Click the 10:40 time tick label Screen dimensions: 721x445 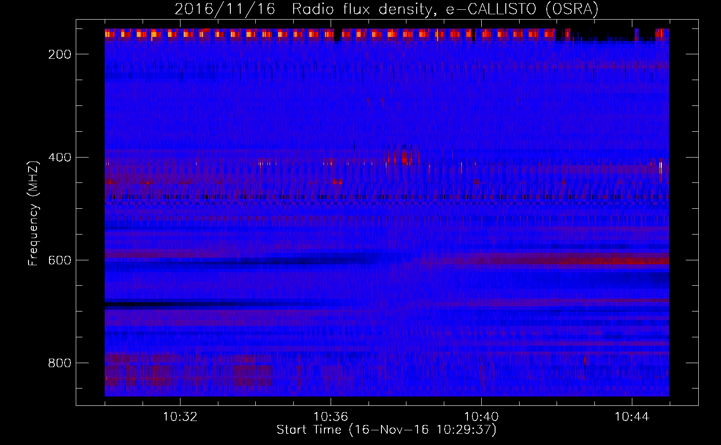[481, 417]
